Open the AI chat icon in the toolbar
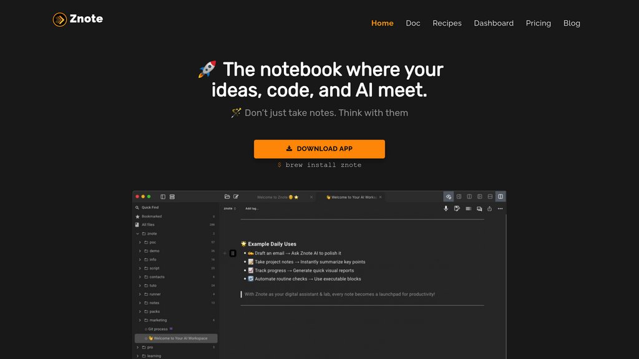This screenshot has height=359, width=639. pyautogui.click(x=478, y=208)
